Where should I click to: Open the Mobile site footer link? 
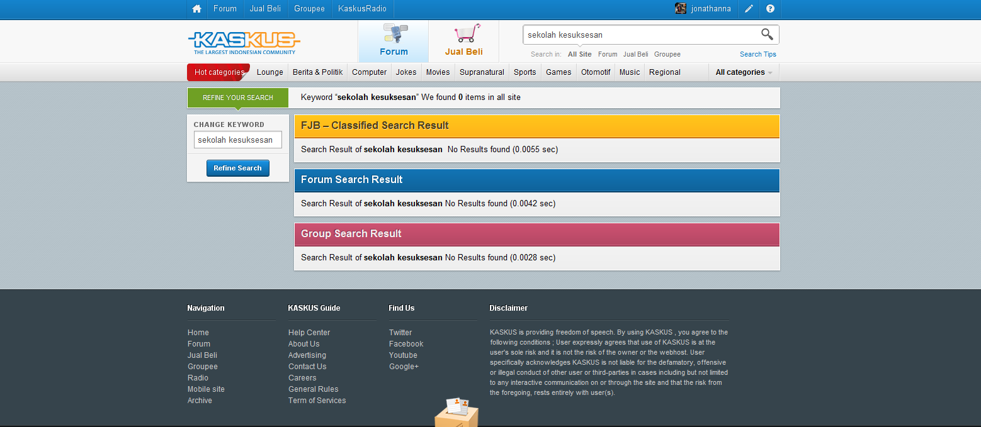click(x=206, y=389)
